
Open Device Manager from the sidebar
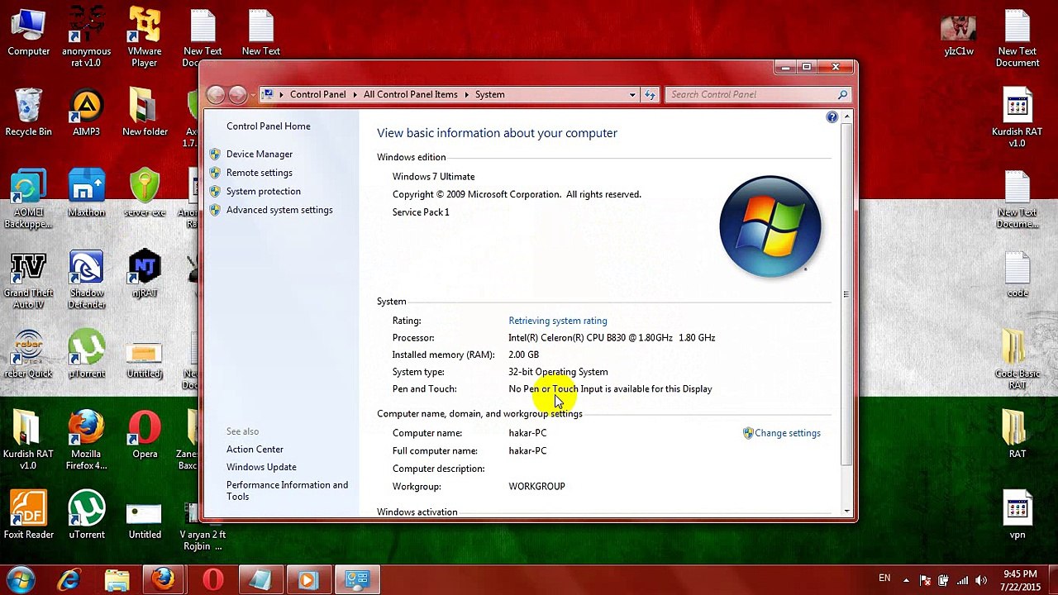coord(260,154)
